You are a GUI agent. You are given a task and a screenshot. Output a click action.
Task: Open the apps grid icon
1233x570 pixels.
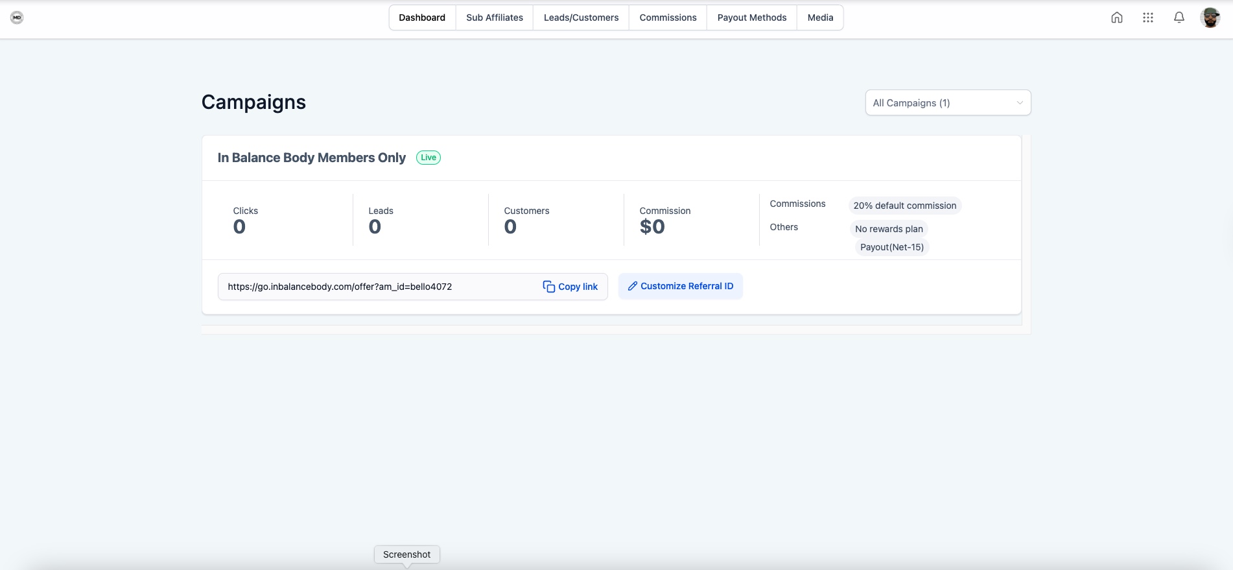pyautogui.click(x=1148, y=18)
